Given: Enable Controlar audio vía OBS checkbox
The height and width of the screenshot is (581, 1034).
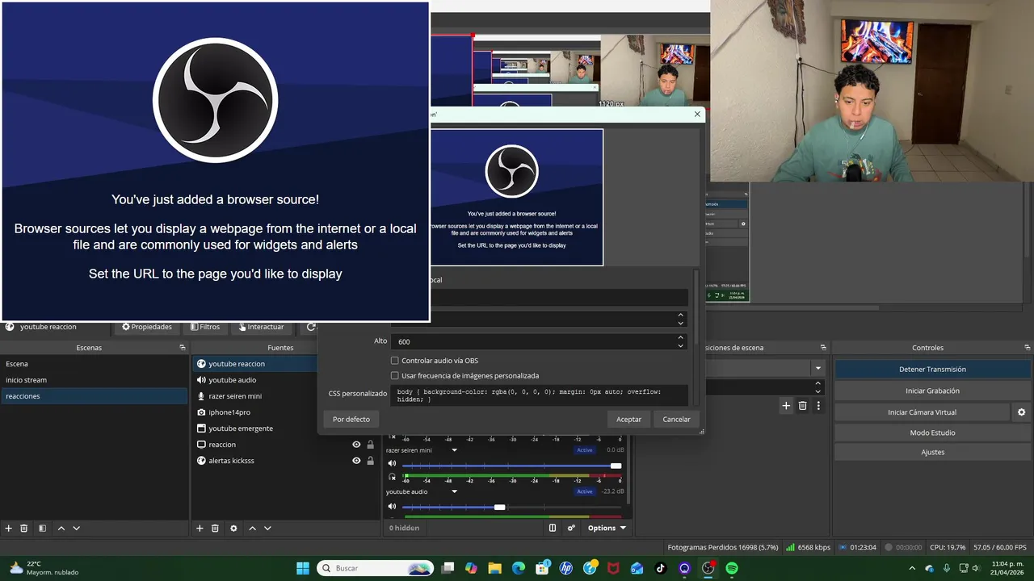Looking at the screenshot, I should click(395, 361).
